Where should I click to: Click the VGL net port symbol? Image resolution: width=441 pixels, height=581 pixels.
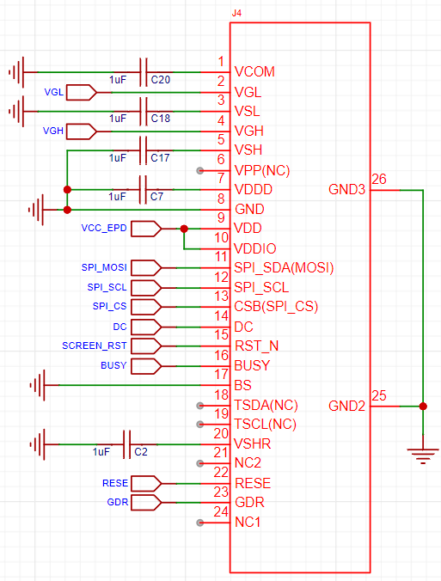coord(82,92)
